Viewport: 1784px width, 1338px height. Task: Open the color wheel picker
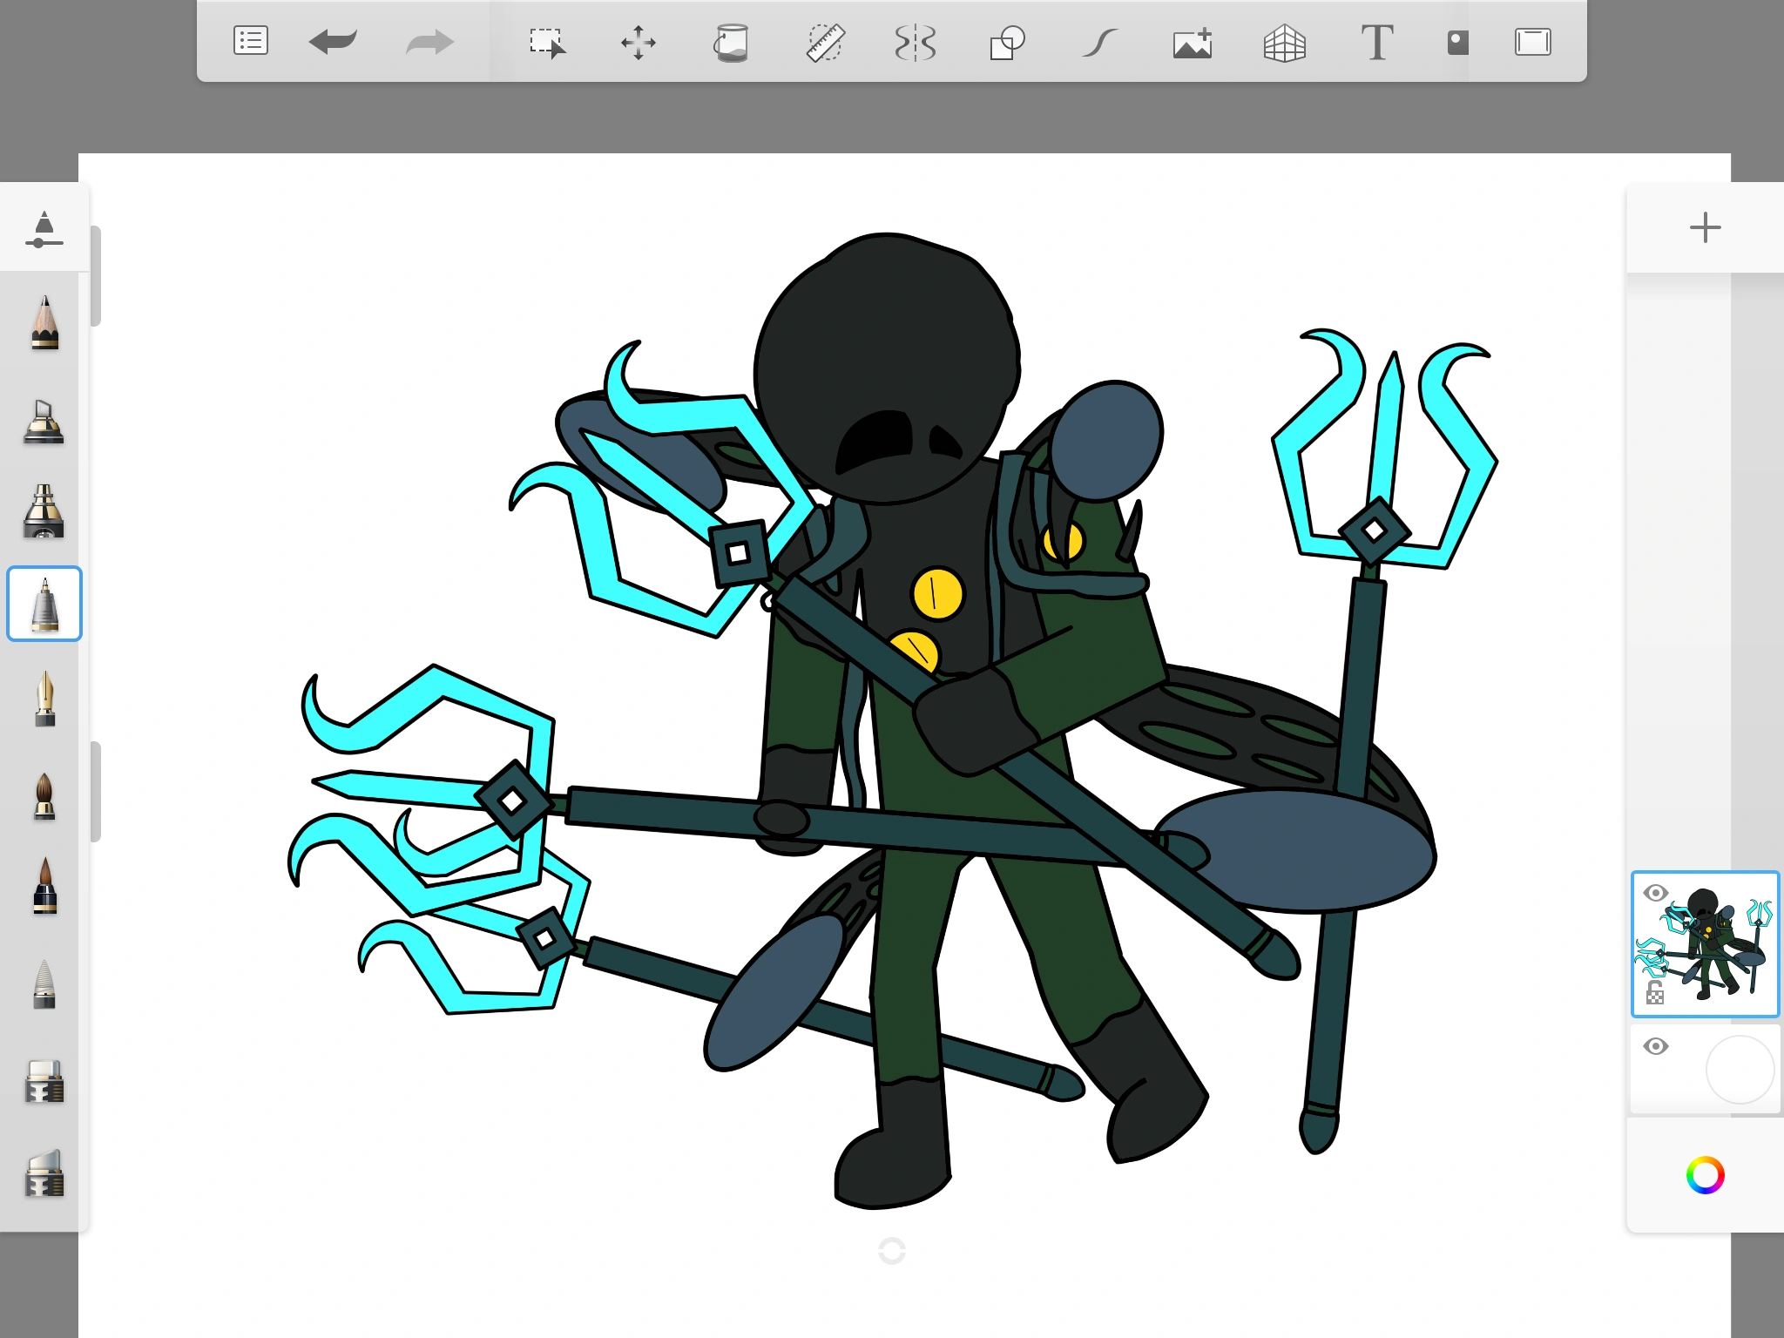[1705, 1175]
